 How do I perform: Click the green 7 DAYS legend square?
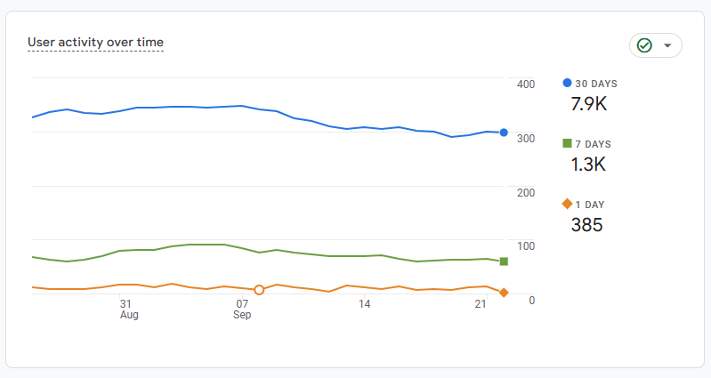[x=568, y=143]
